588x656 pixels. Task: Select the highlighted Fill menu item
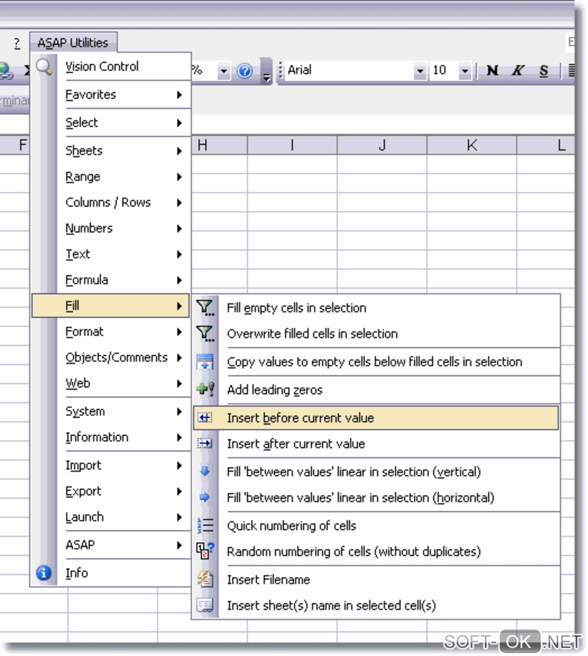(x=111, y=306)
